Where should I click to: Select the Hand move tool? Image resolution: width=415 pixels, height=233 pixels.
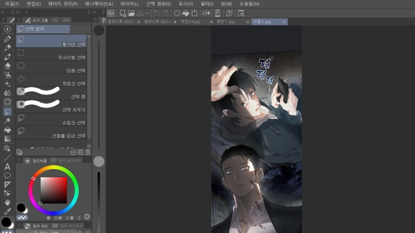[7, 203]
